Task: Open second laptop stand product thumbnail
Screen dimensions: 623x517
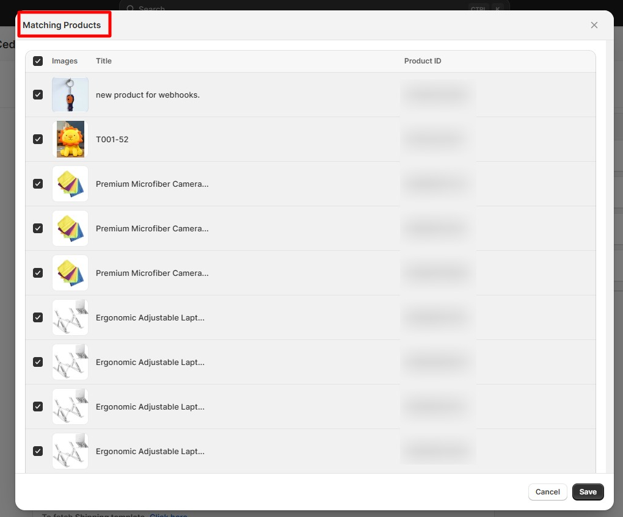Action: [x=70, y=362]
